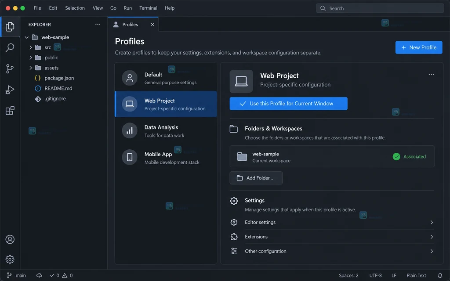The image size is (450, 281).
Task: Close the Profiles tab
Action: coord(152,25)
